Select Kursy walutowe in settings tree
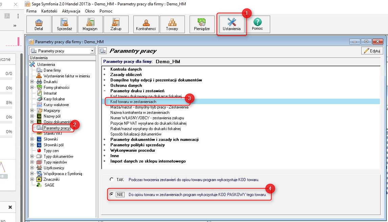The height and width of the screenshot is (222, 388). [56, 105]
